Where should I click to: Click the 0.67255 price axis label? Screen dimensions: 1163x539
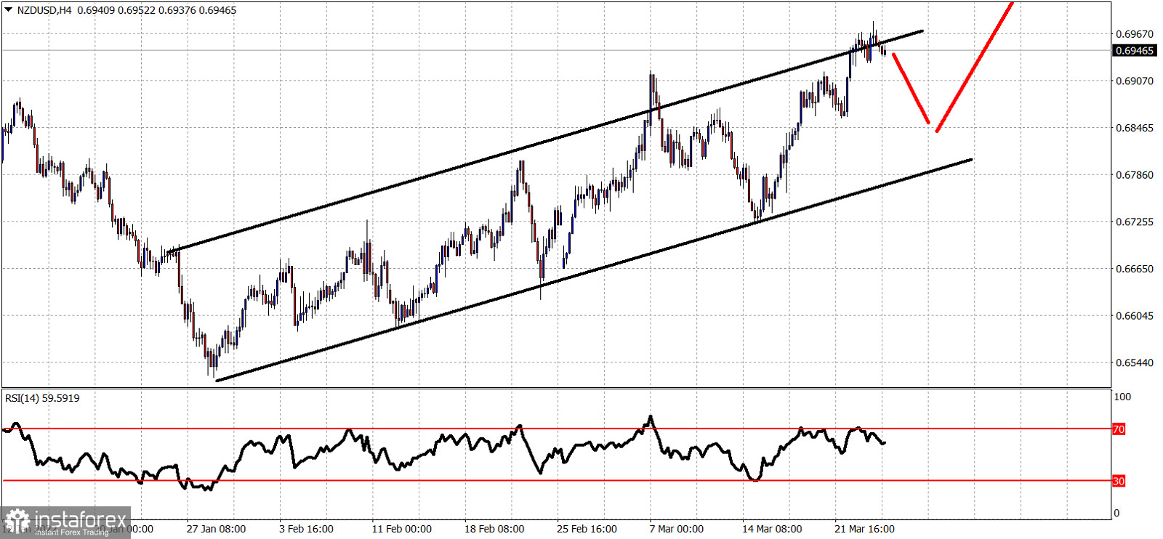pos(1134,222)
